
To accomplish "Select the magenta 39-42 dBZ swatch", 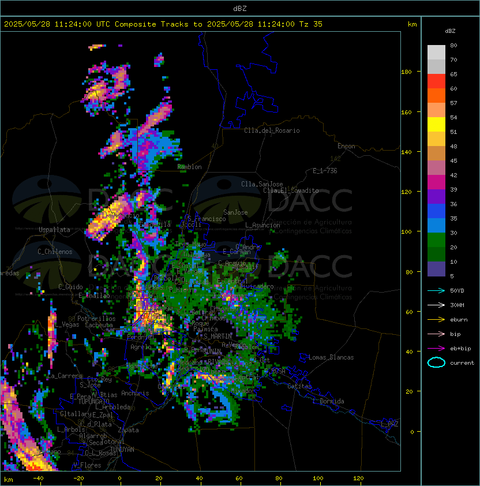I will (x=436, y=182).
